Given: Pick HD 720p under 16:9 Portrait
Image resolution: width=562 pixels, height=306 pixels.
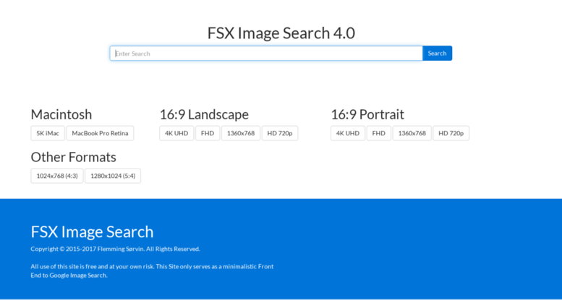Looking at the screenshot, I should (451, 133).
